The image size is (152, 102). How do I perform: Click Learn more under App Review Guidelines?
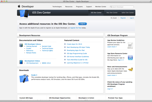pyautogui.click(x=112, y=47)
